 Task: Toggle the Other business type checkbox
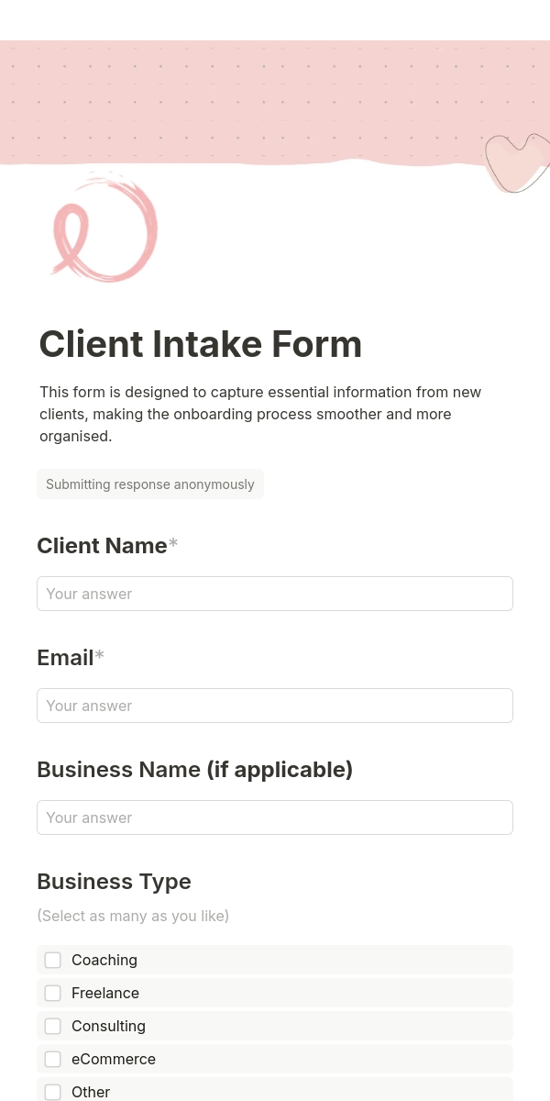[53, 1092]
